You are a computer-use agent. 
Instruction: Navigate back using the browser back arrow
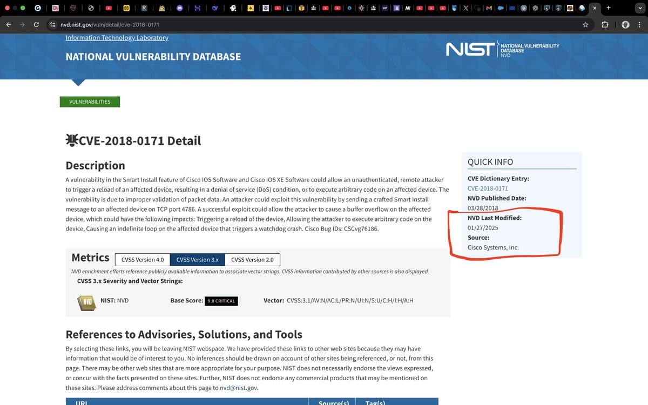coord(8,24)
